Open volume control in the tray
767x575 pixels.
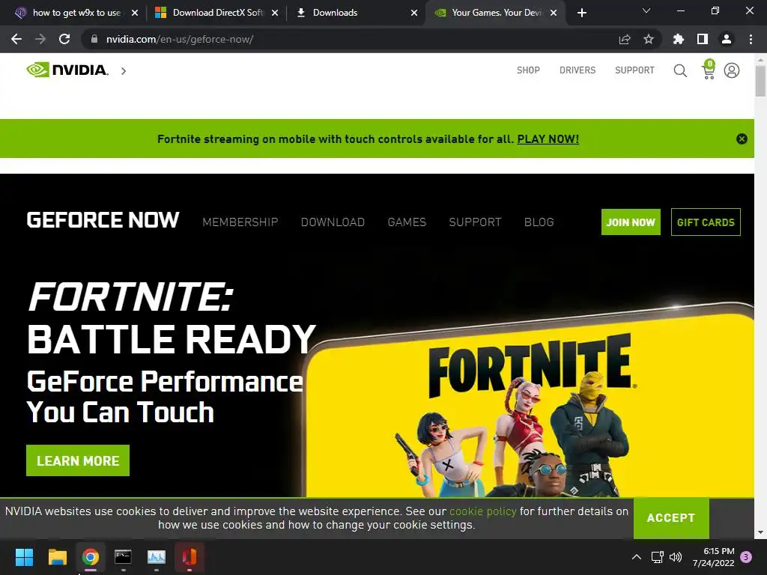[676, 557]
